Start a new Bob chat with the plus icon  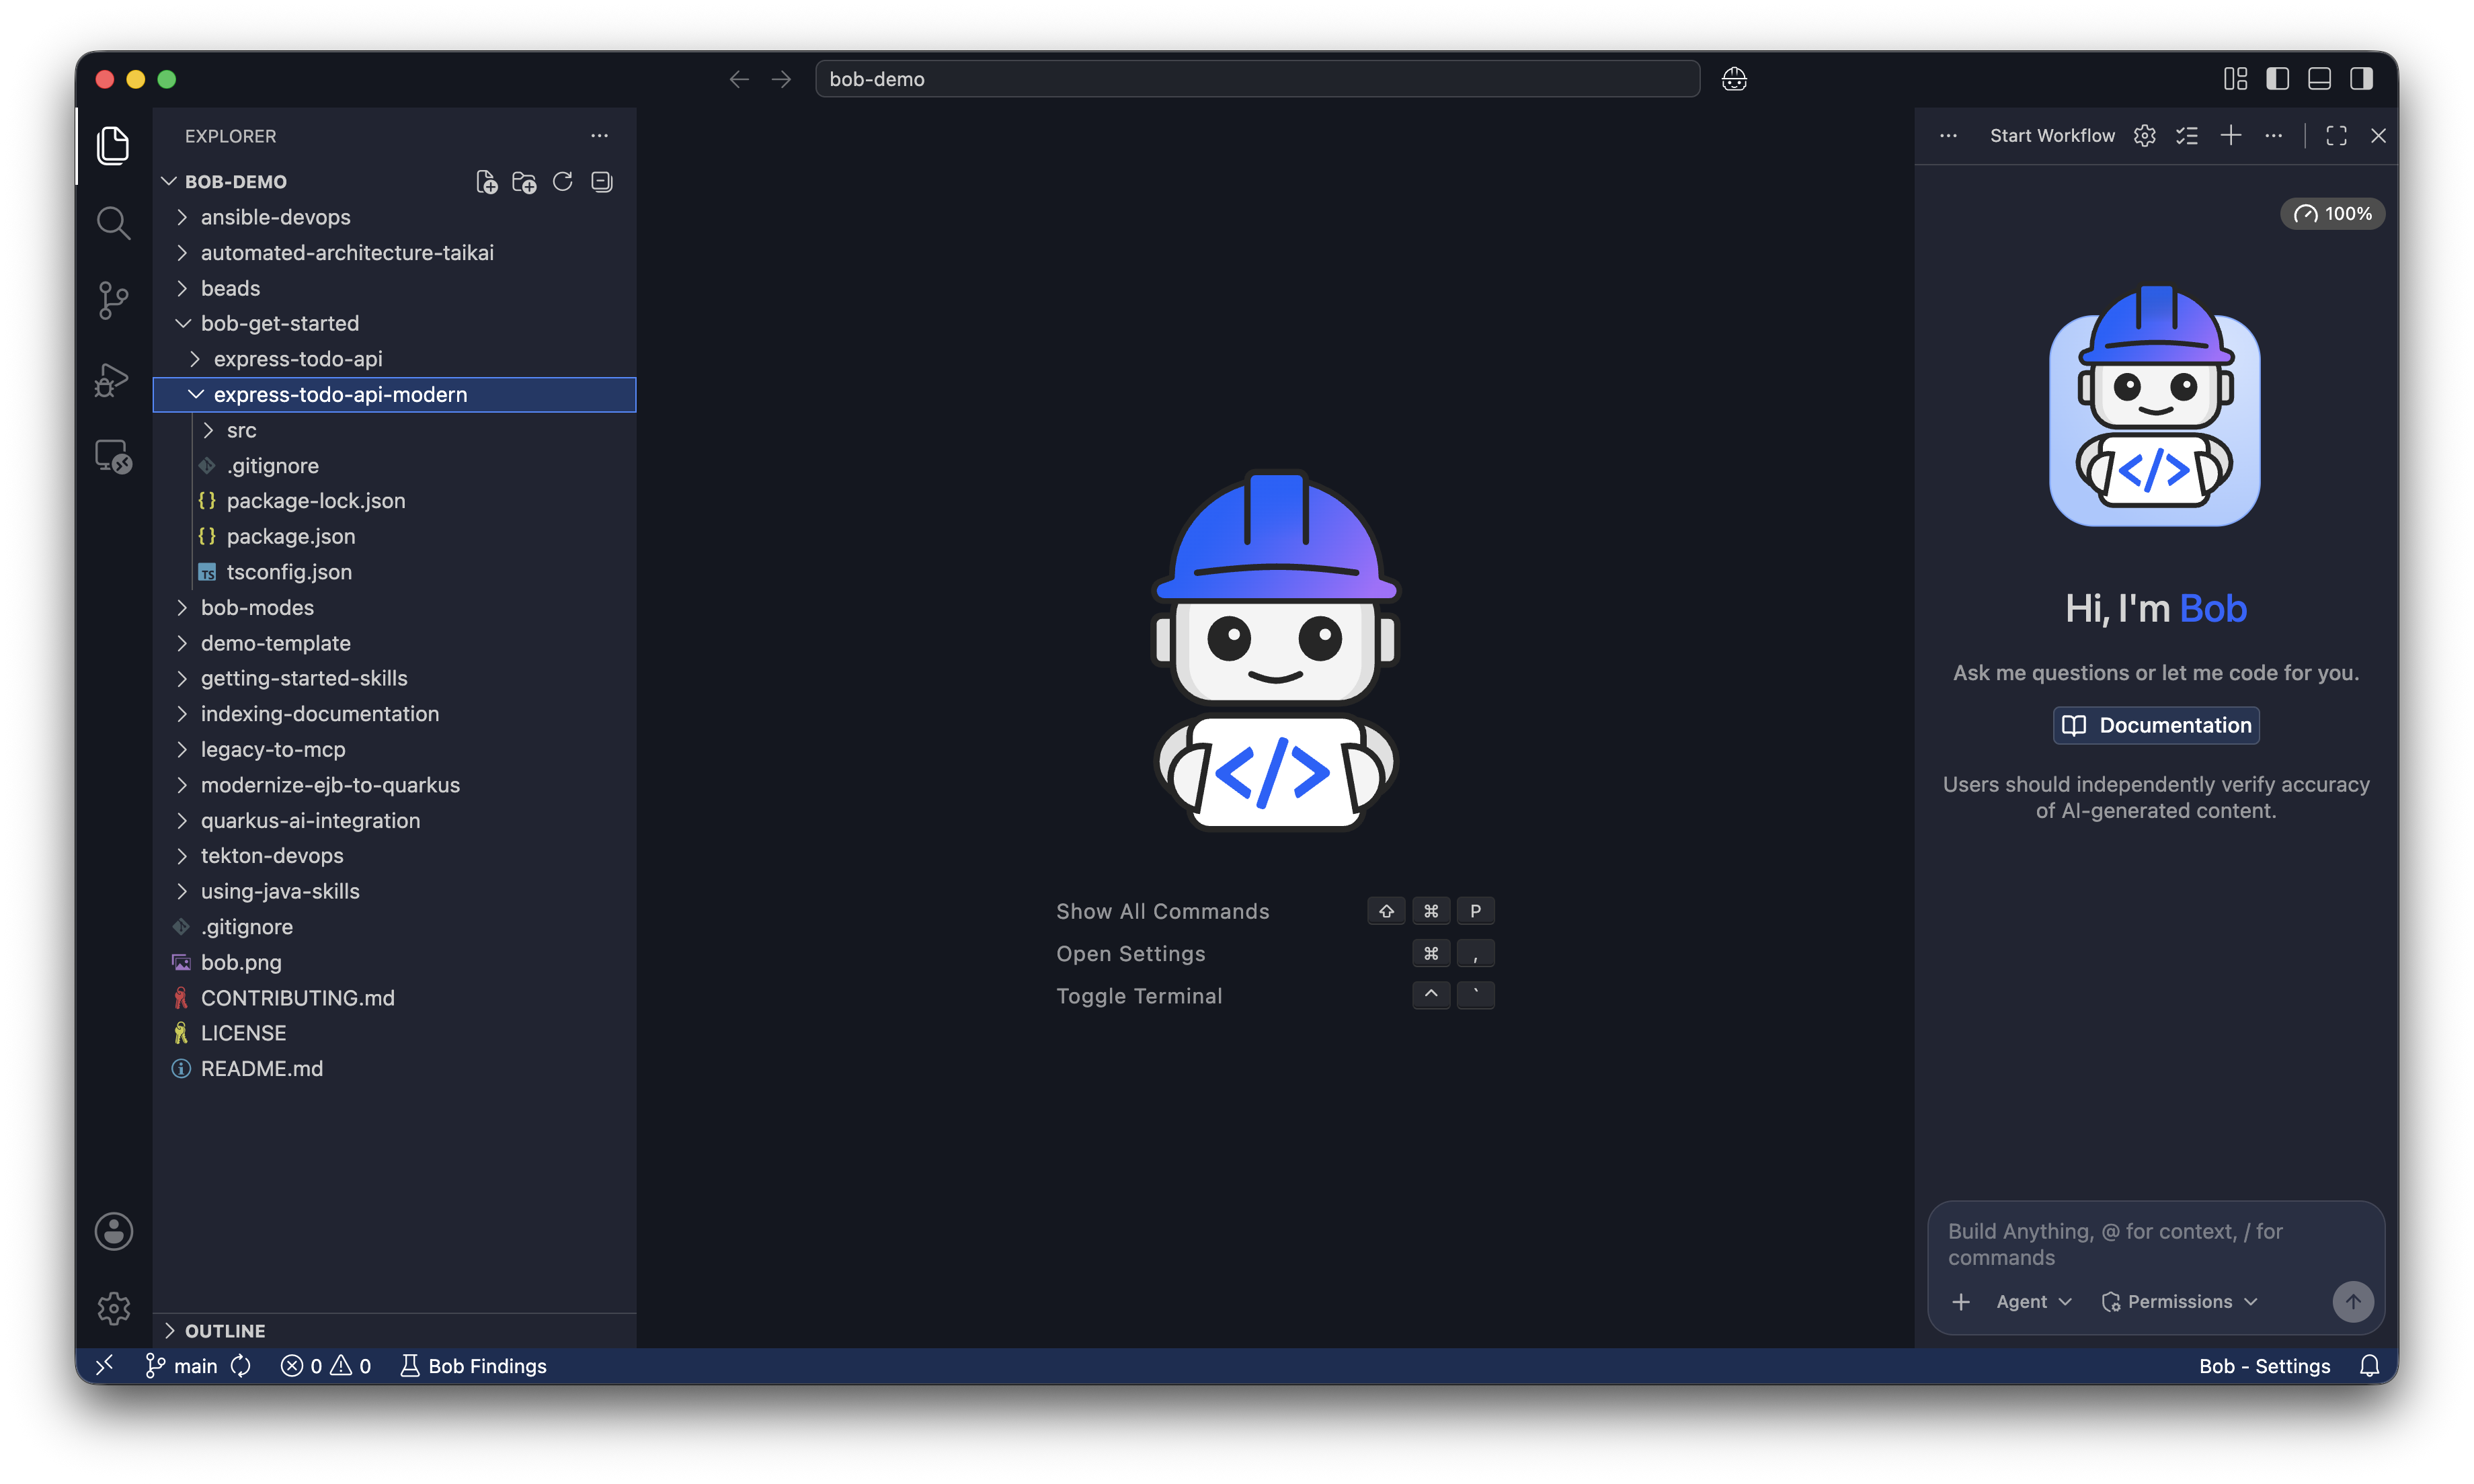coord(2230,136)
